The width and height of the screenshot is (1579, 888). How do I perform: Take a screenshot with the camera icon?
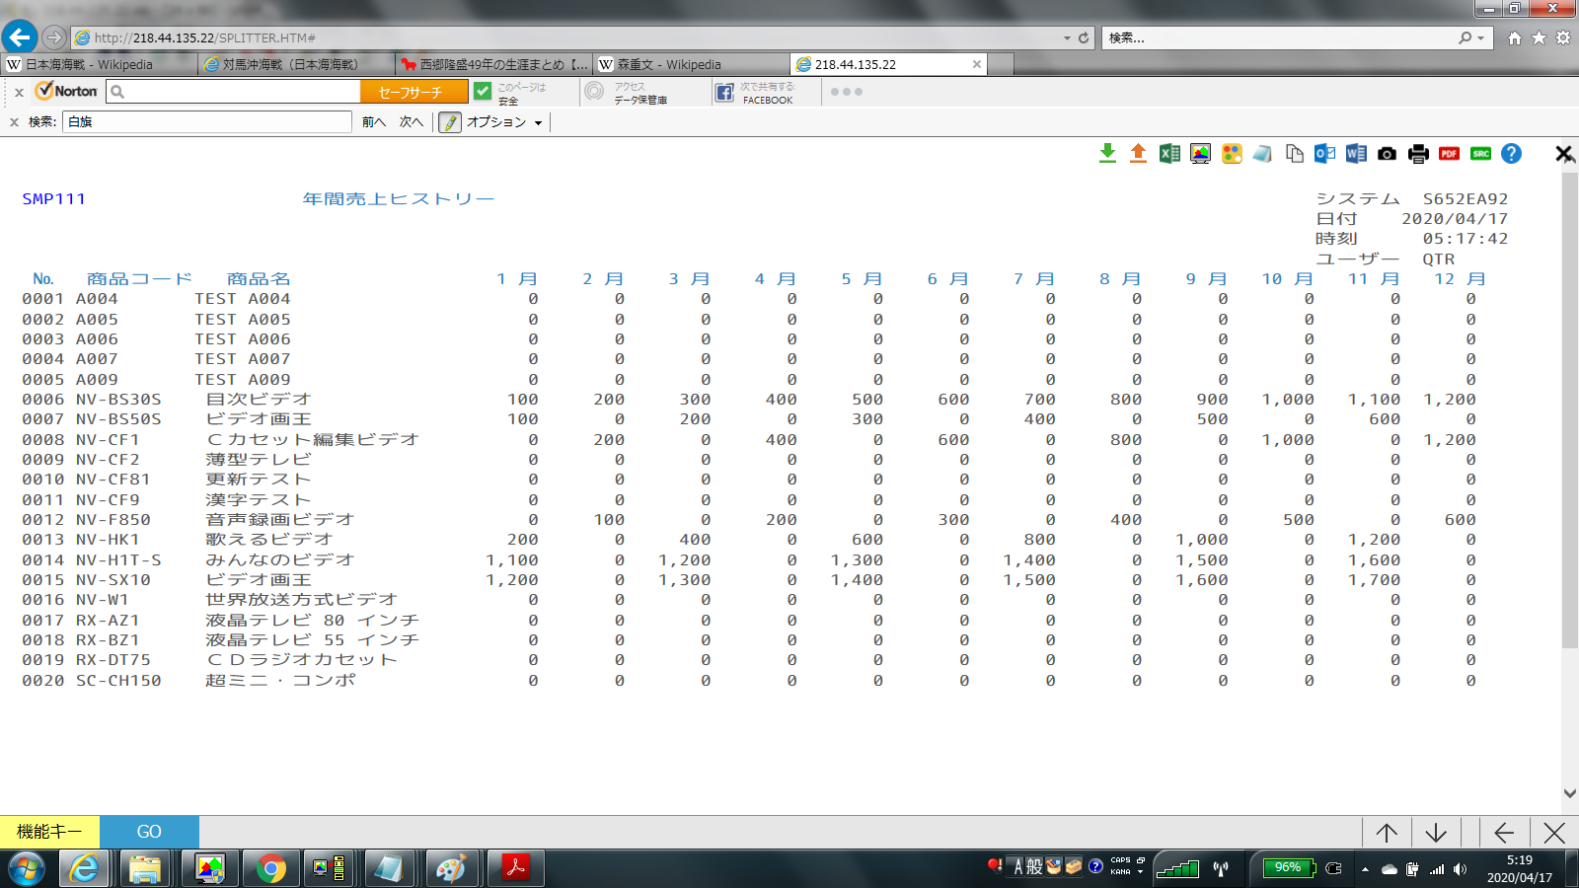pos(1387,153)
